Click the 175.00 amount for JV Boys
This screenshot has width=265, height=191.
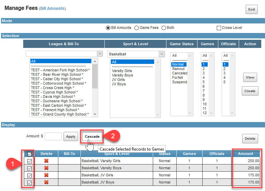click(x=253, y=182)
